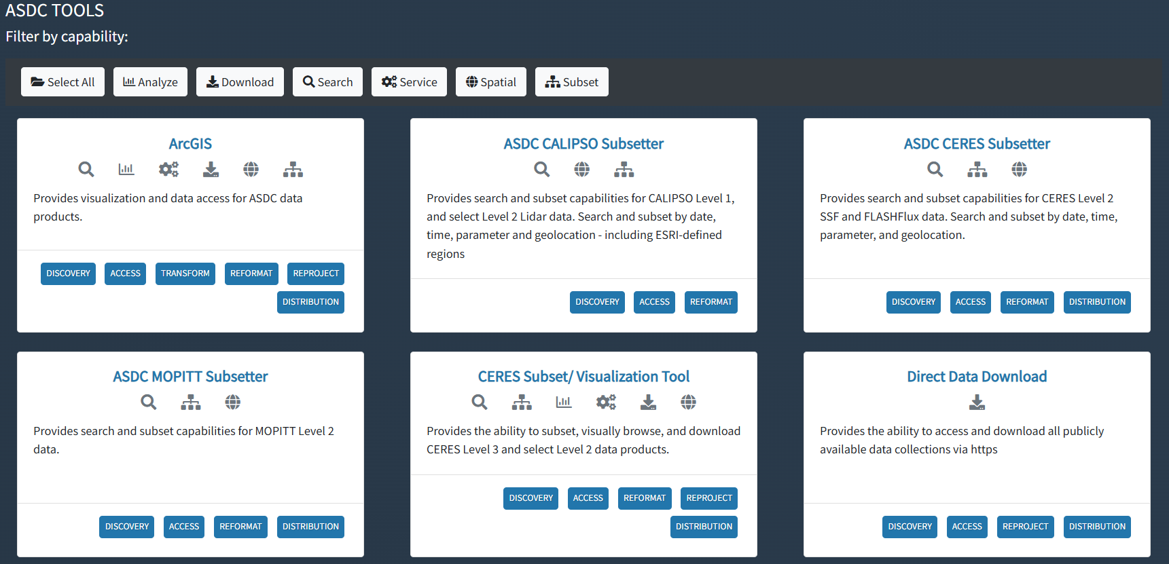The image size is (1169, 564).
Task: Toggle the Subset capability filter
Action: pos(572,82)
